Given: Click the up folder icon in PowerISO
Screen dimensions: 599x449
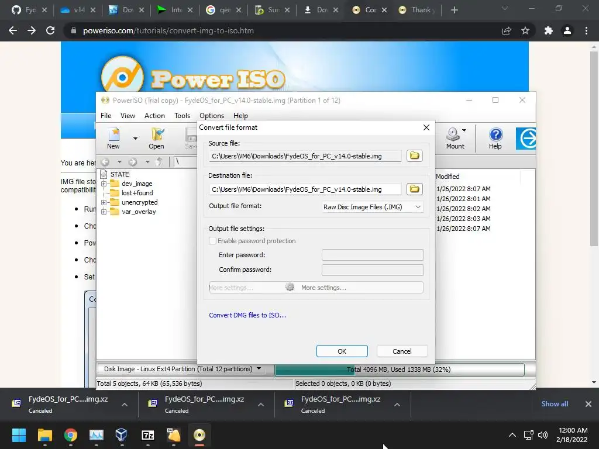Looking at the screenshot, I should pyautogui.click(x=159, y=162).
